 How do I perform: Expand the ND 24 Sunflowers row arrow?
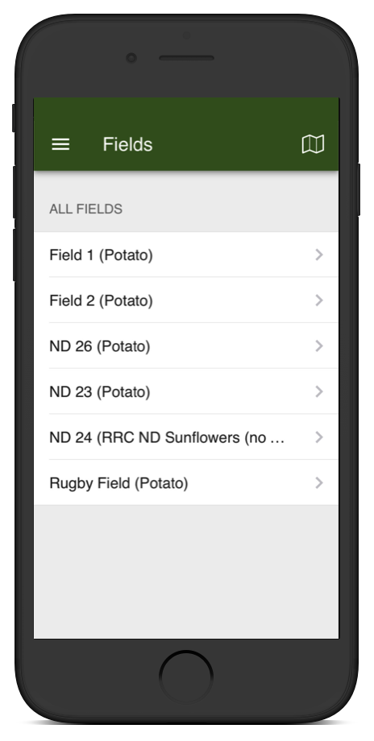click(319, 437)
